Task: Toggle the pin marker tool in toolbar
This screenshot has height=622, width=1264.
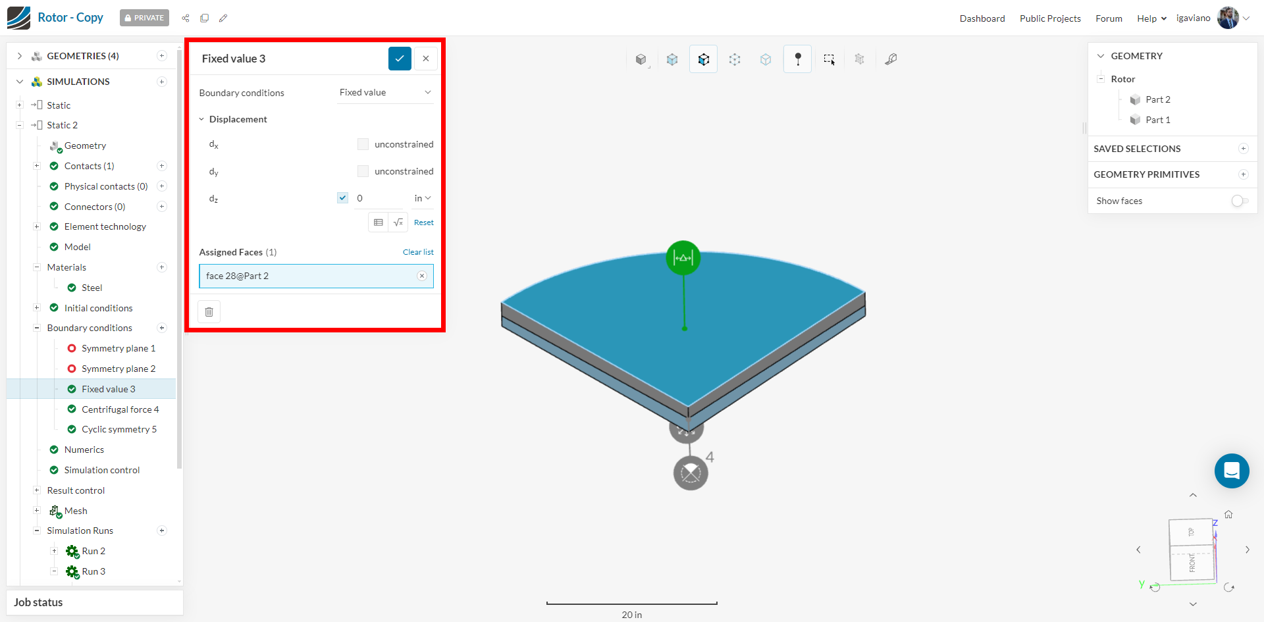Action: [798, 59]
